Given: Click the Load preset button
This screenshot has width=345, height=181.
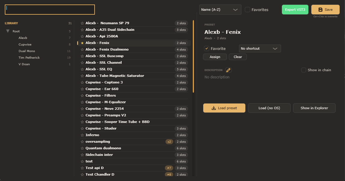Looking at the screenshot, I should (x=224, y=108).
